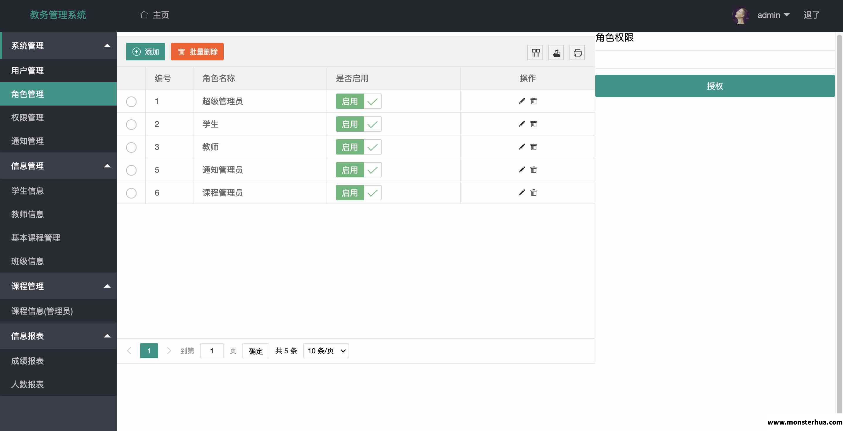This screenshot has height=431, width=843.
Task: Click the 教务管理系统 logo title
Action: [58, 15]
